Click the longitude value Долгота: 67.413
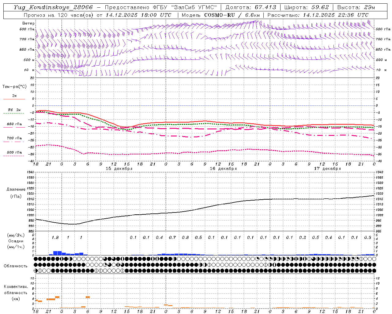This screenshot has width=392, height=314. coord(251,7)
